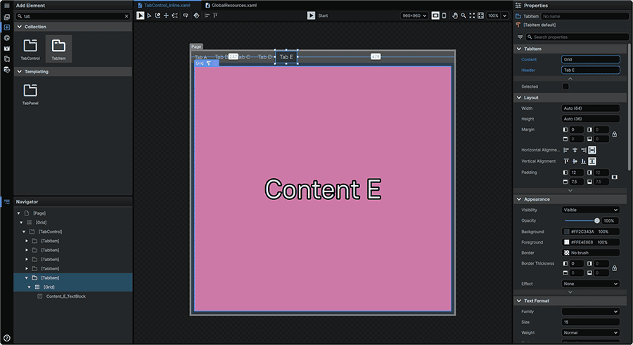Collapse the TabItem properties section
The image size is (633, 345).
[x=519, y=49]
